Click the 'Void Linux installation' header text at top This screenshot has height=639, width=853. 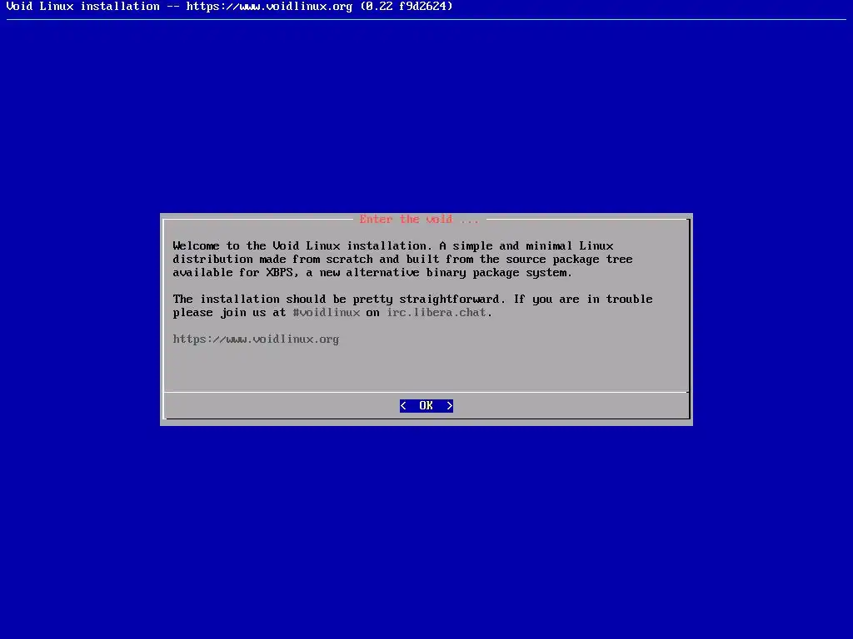(83, 7)
